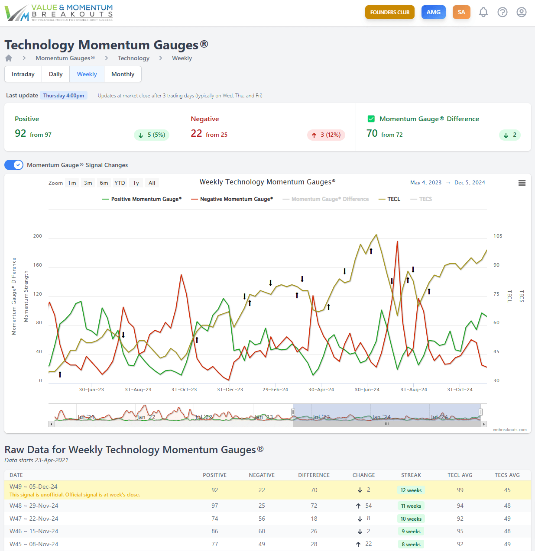Open the user account profile icon
This screenshot has height=551, width=535.
(x=522, y=12)
